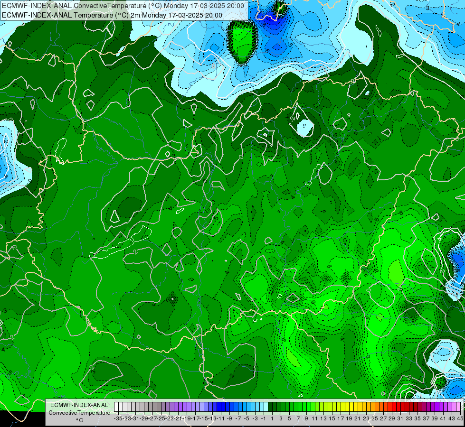Click the legend value '33' in the scale
The image size is (465, 427).
[x=408, y=418]
